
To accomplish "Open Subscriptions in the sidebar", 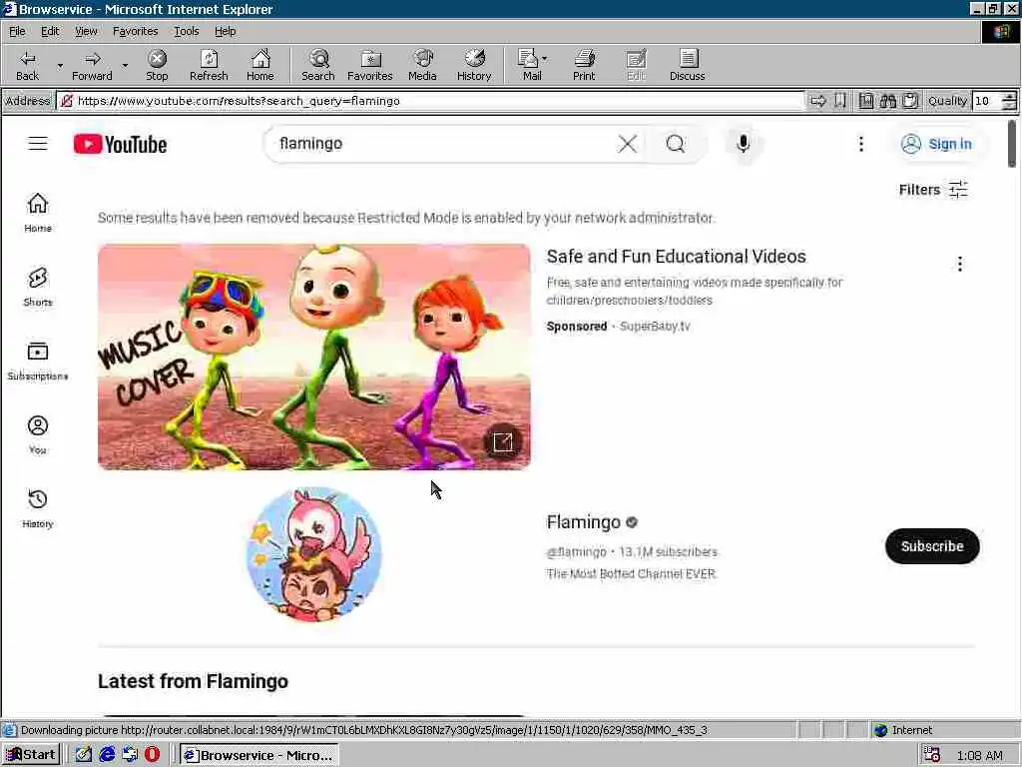I will (38, 361).
